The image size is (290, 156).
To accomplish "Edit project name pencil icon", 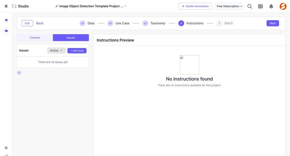I will 57,6.
